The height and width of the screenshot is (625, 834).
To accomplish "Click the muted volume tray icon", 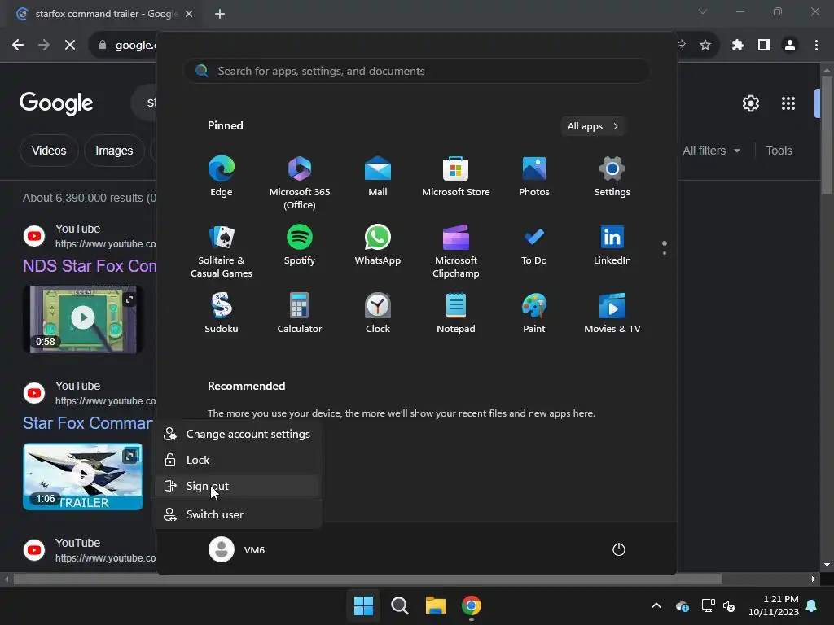I will point(729,605).
